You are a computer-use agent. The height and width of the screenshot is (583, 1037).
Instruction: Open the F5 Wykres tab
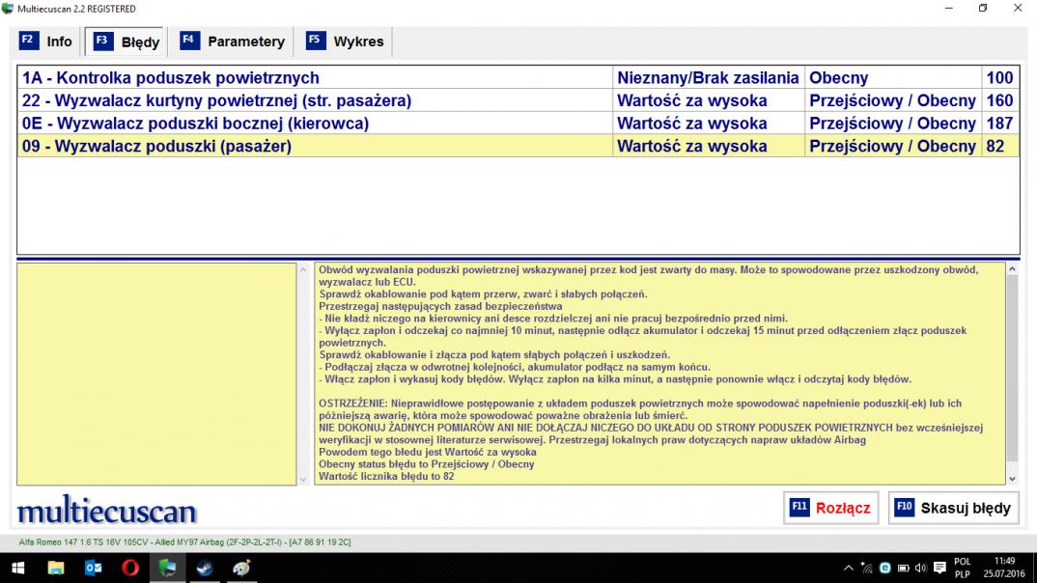[345, 42]
